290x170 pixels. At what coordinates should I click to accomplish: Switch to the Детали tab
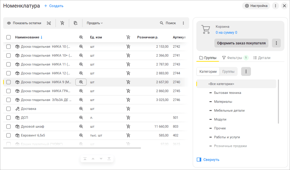261,58
